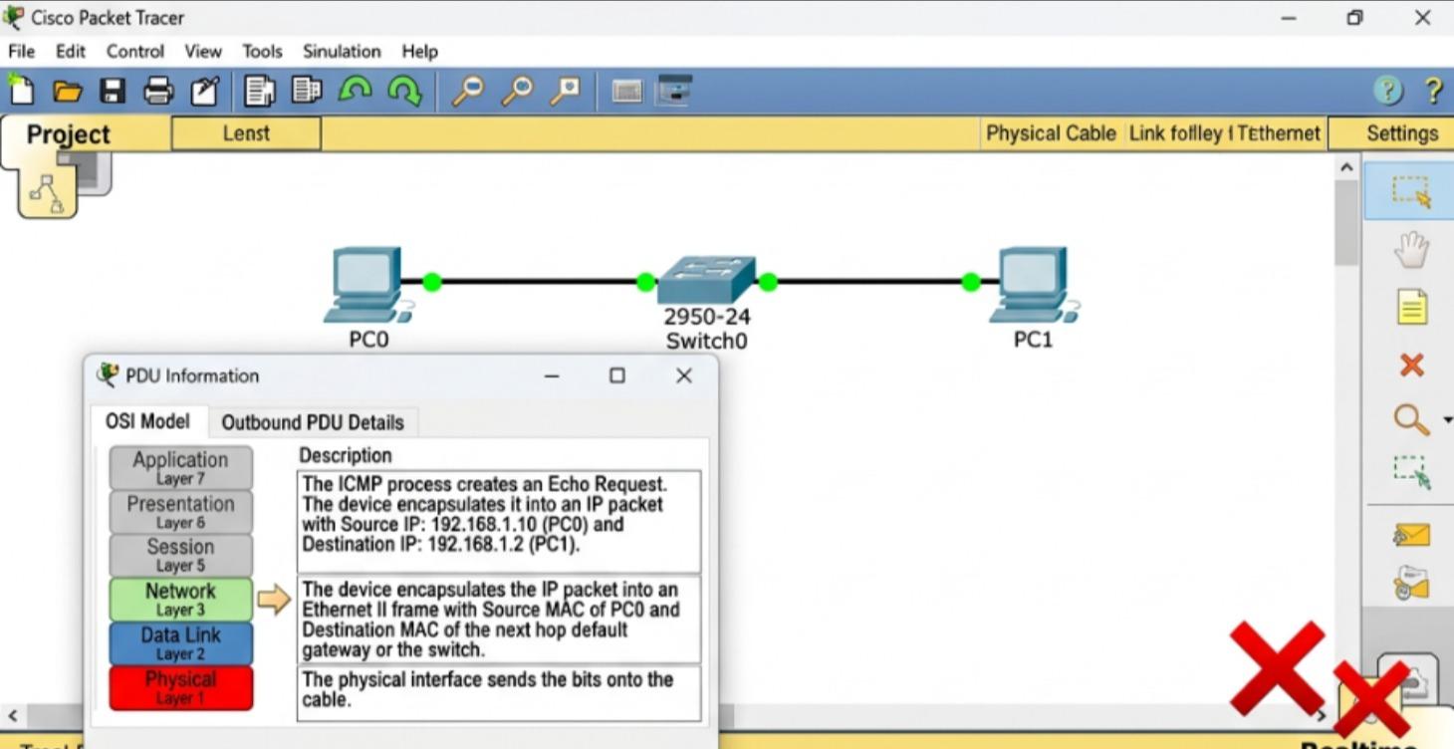Viewport: 1454px width, 749px height.
Task: Open the Edit menu
Action: (x=71, y=52)
